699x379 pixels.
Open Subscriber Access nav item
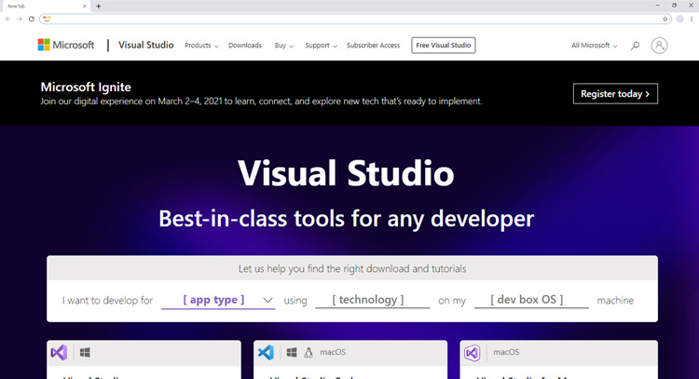pyautogui.click(x=373, y=46)
